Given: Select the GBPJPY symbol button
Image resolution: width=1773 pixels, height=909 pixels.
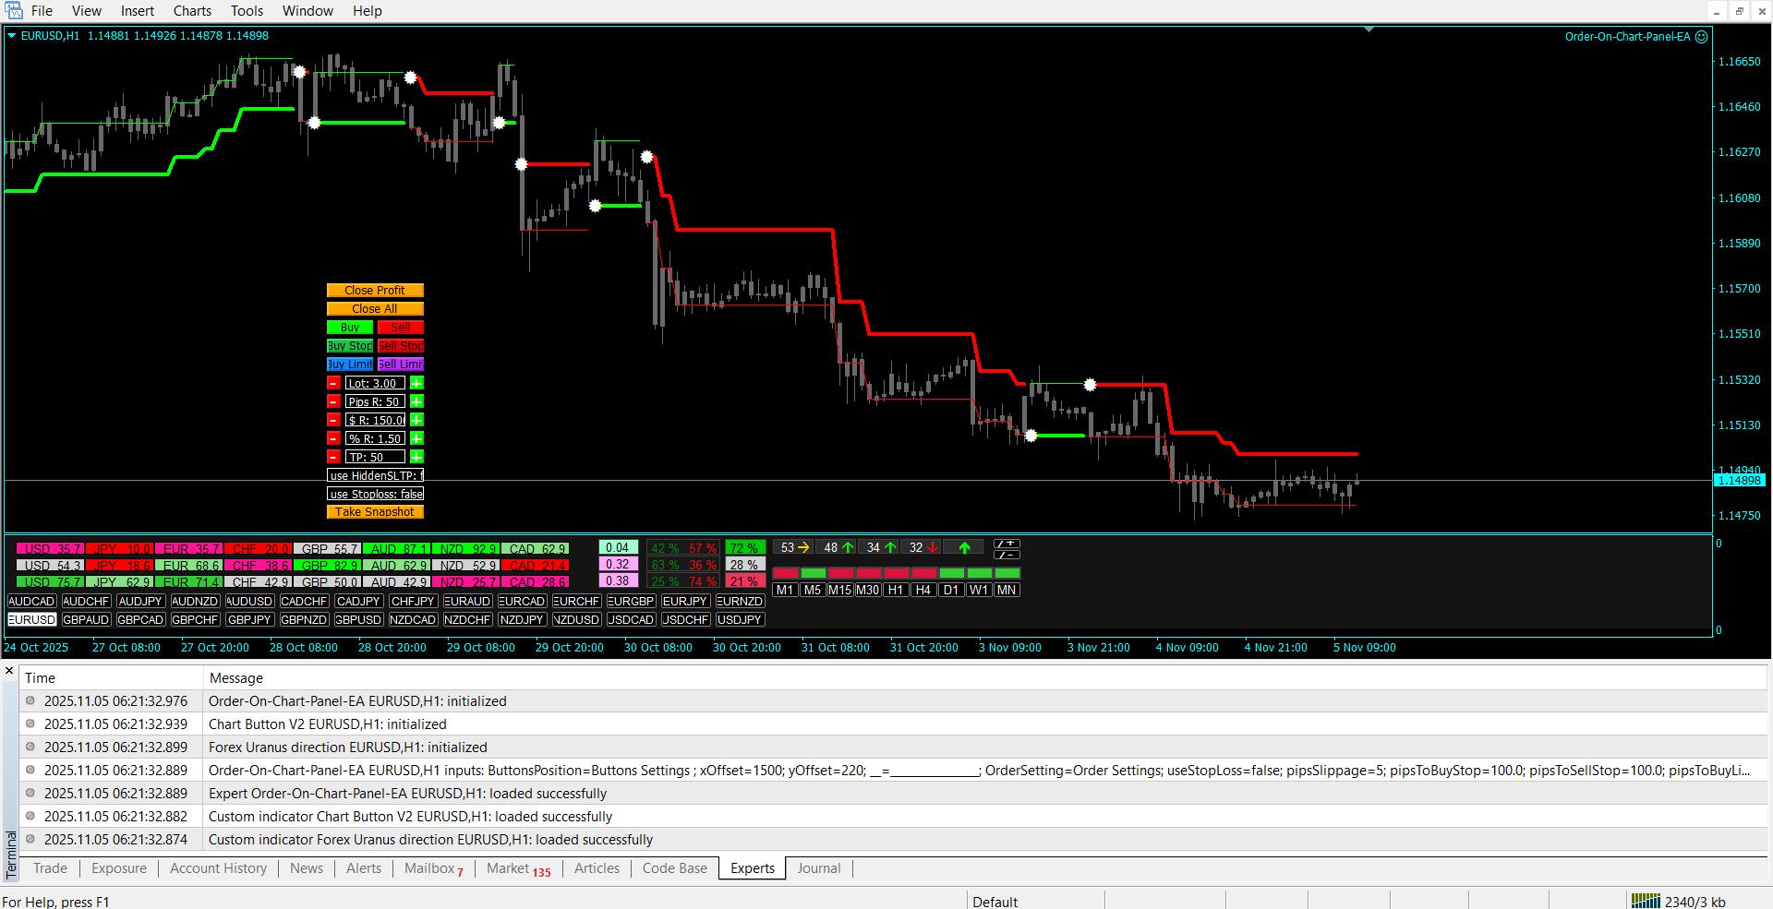Looking at the screenshot, I should (x=249, y=619).
